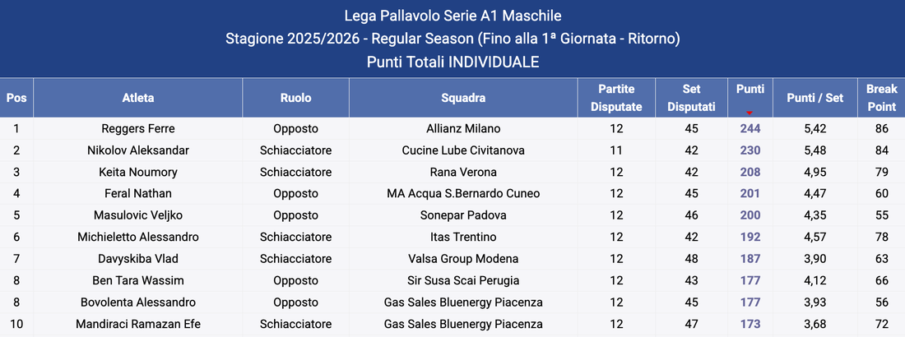The image size is (905, 337).
Task: Click the Pos column header
Action: 16,98
